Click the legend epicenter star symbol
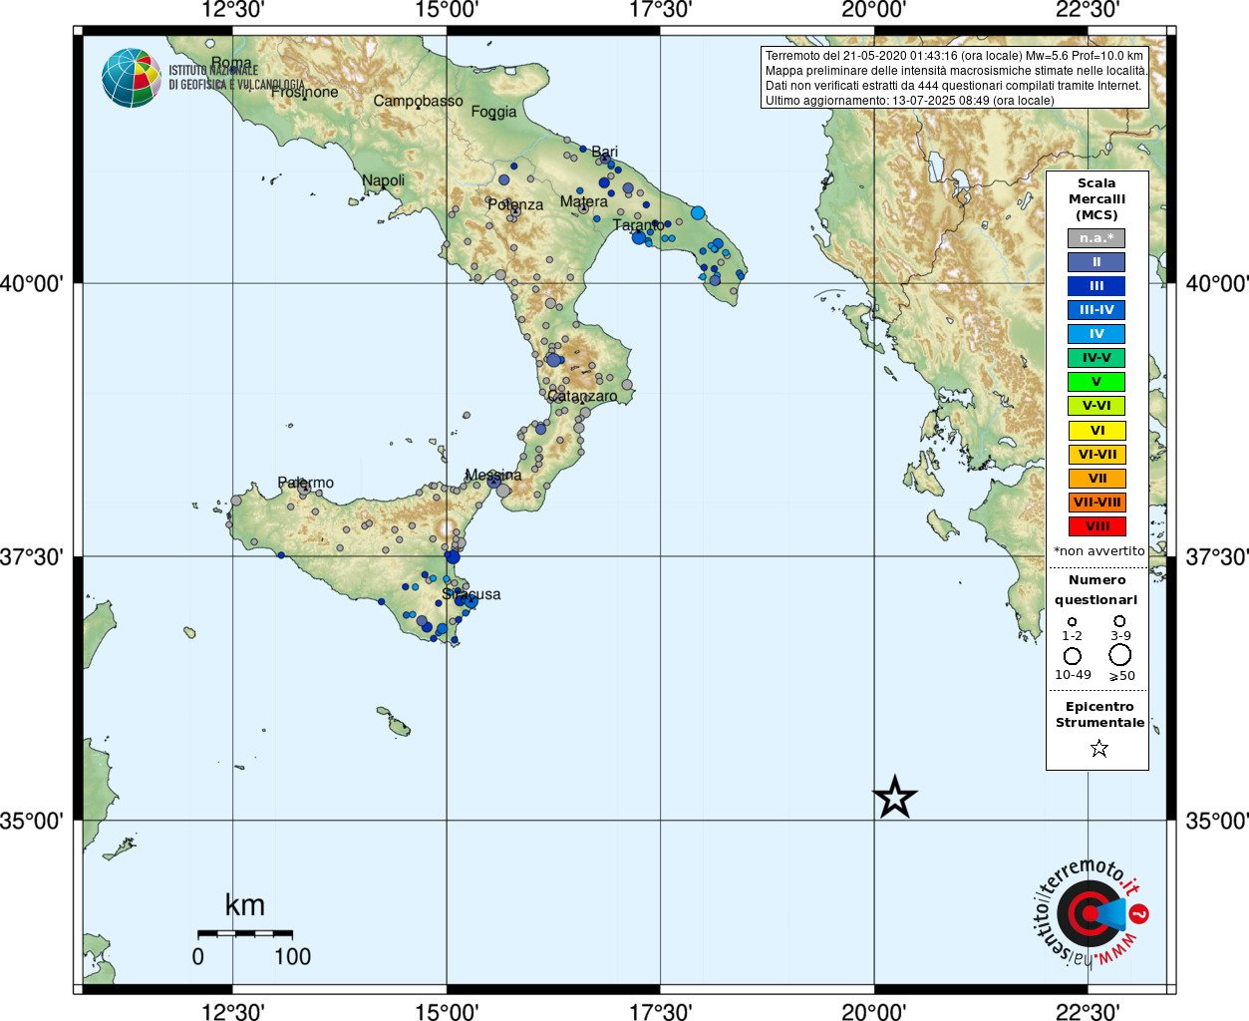1249x1021 pixels. click(1098, 748)
